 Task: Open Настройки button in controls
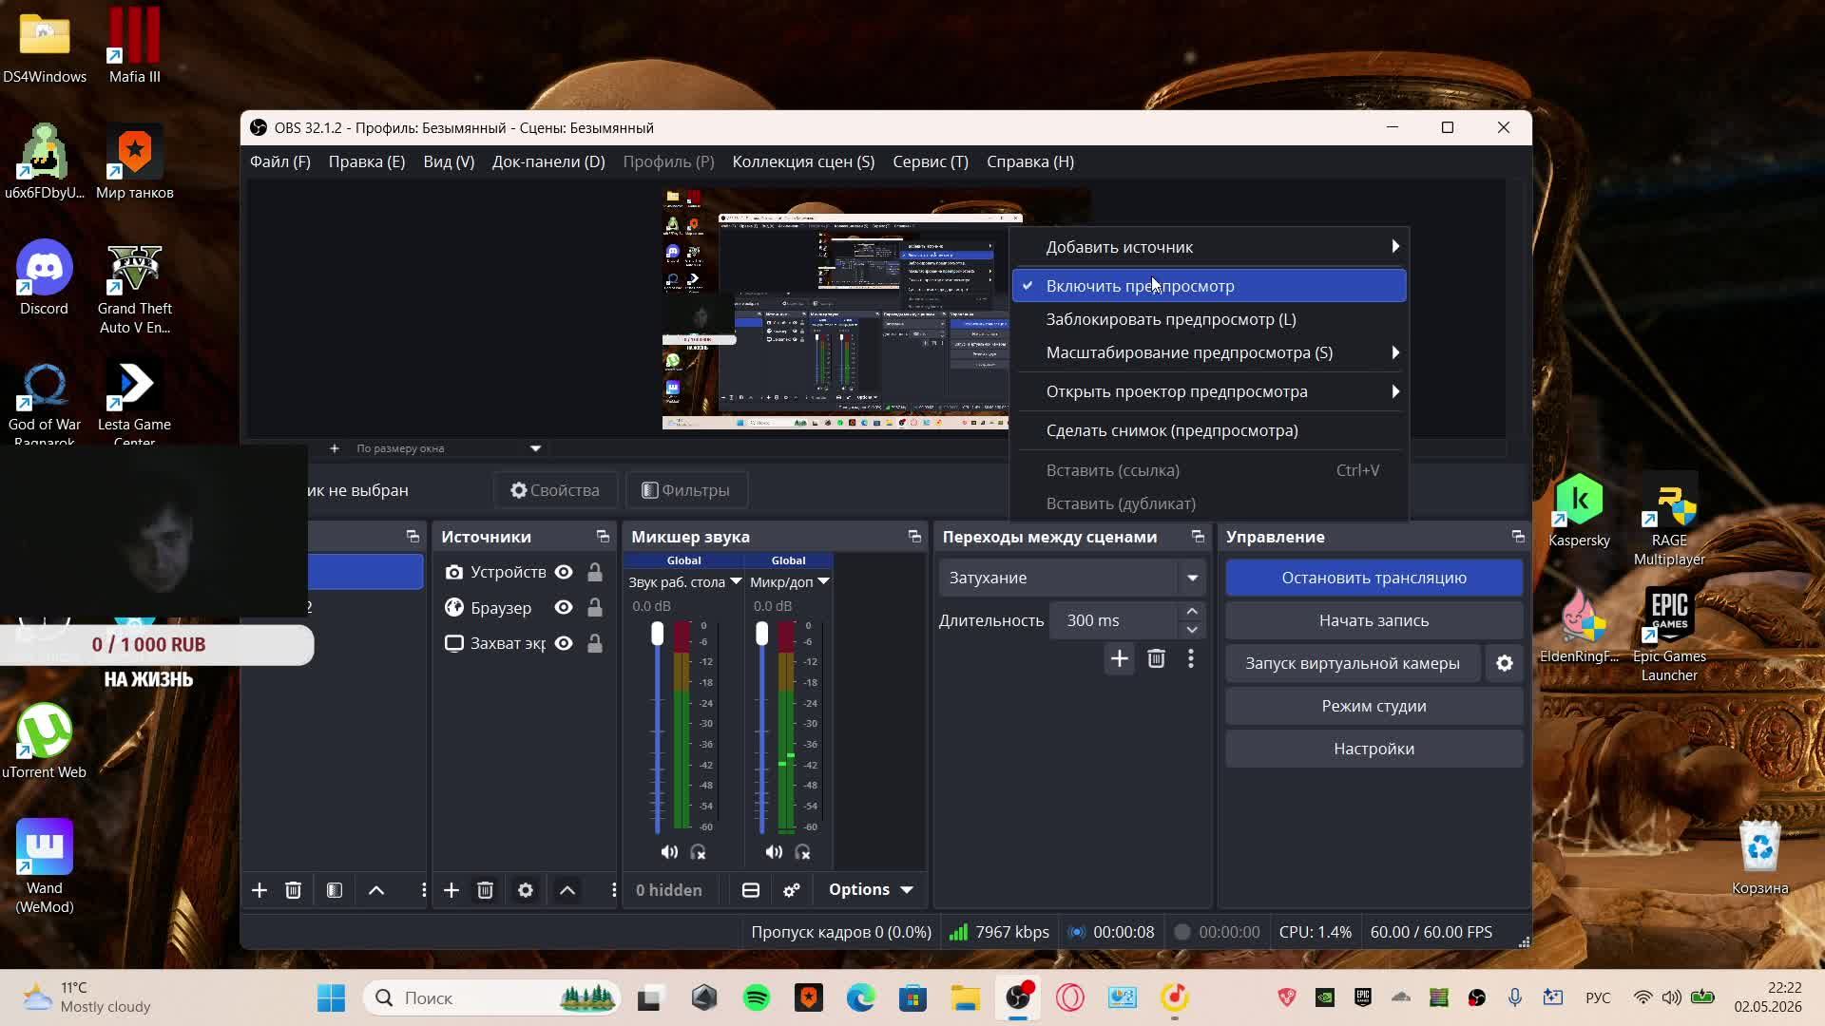(1374, 749)
